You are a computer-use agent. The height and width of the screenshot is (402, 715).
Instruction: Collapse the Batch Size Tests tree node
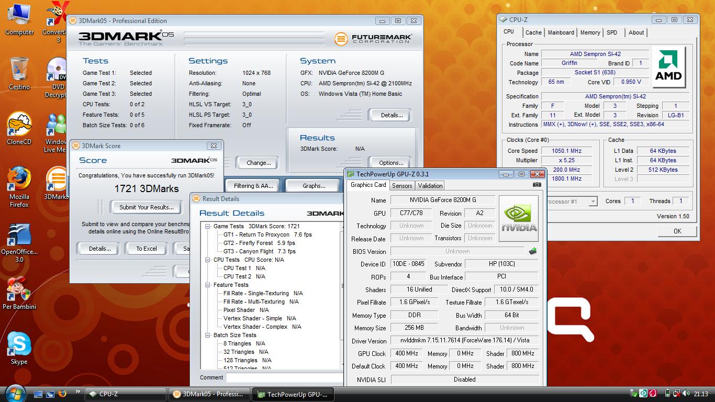click(208, 335)
